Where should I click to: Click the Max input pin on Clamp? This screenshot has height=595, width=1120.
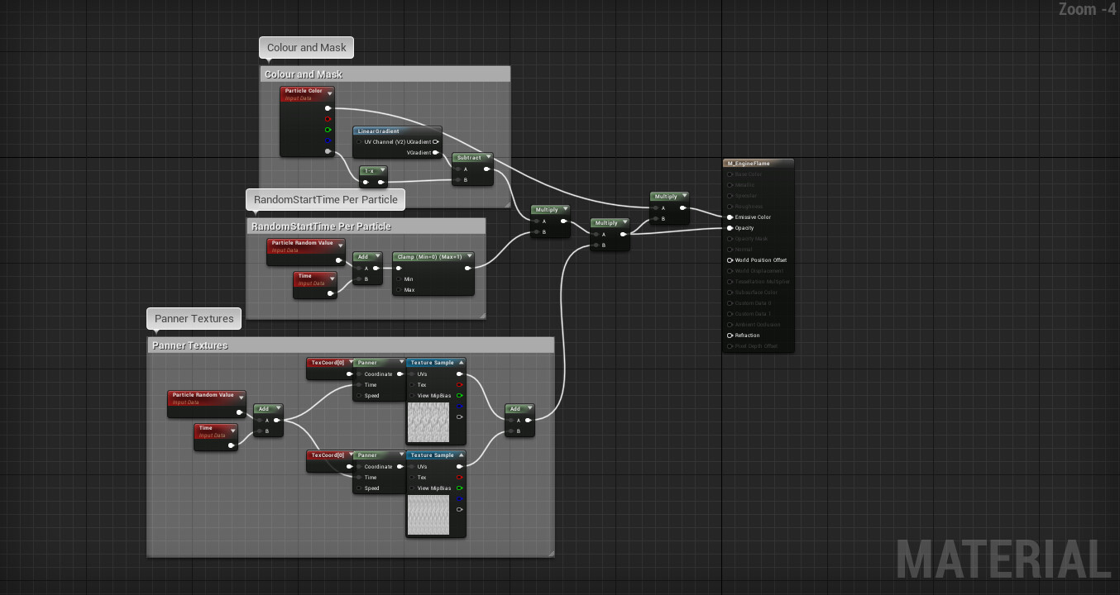(x=398, y=290)
